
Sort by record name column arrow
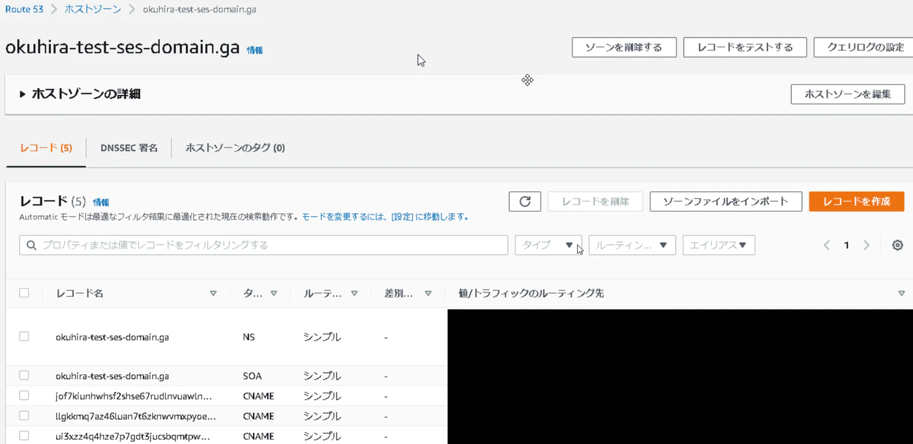[x=213, y=294]
